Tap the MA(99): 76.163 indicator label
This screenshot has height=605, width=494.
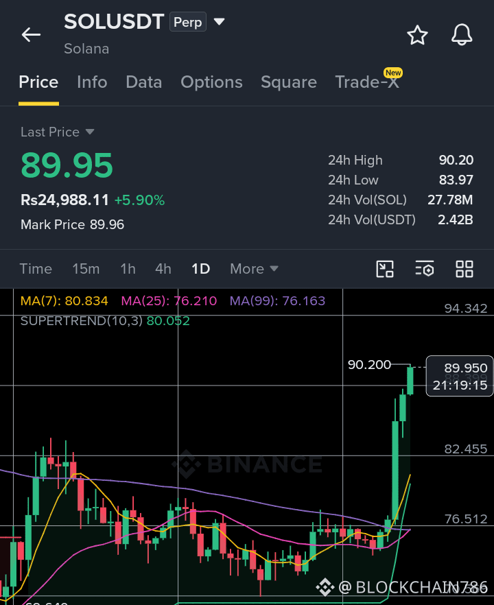tap(277, 301)
